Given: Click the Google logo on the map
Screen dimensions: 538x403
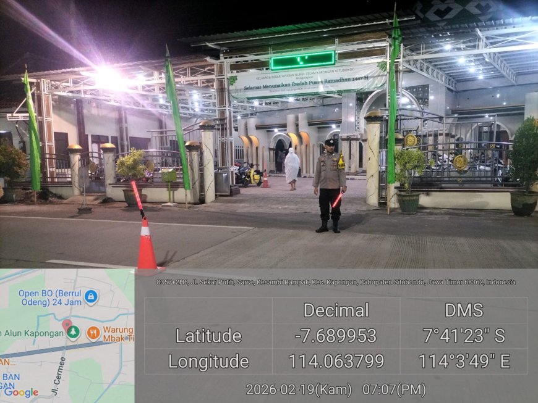Looking at the screenshot, I should pos(21,393).
